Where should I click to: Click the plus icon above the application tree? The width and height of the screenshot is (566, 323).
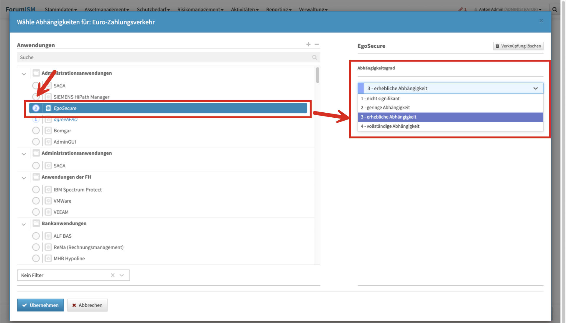308,44
